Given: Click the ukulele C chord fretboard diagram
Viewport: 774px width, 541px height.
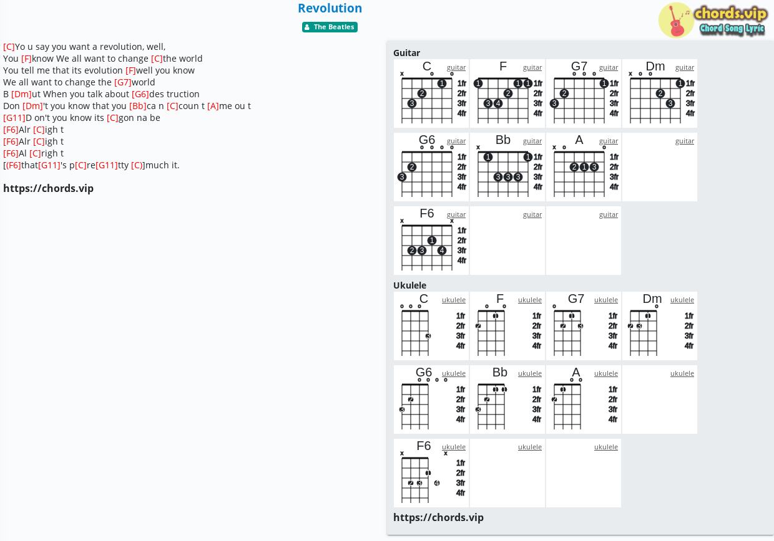Looking at the screenshot, I should [x=430, y=326].
